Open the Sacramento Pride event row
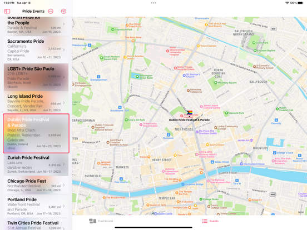Image resolution: width=307 pixels, height=230 pixels. [x=36, y=49]
